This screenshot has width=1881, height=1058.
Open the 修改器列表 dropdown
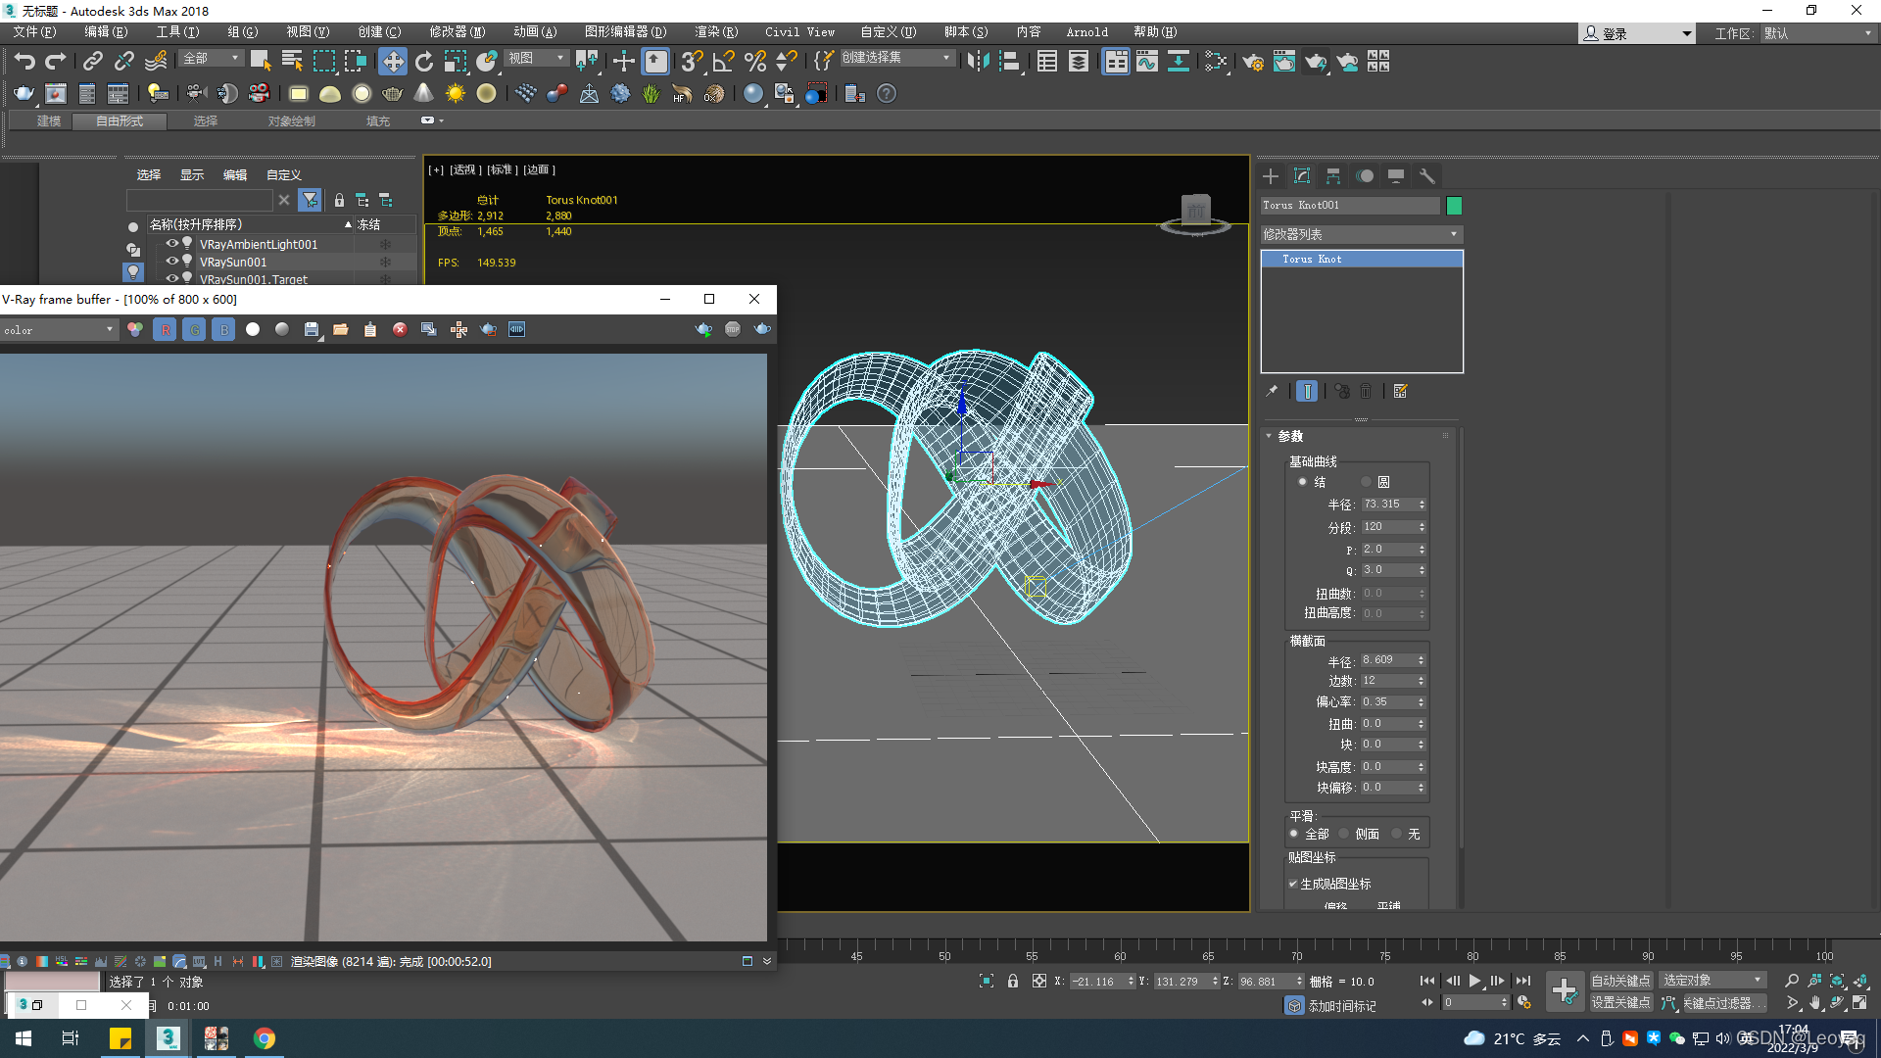1360,234
